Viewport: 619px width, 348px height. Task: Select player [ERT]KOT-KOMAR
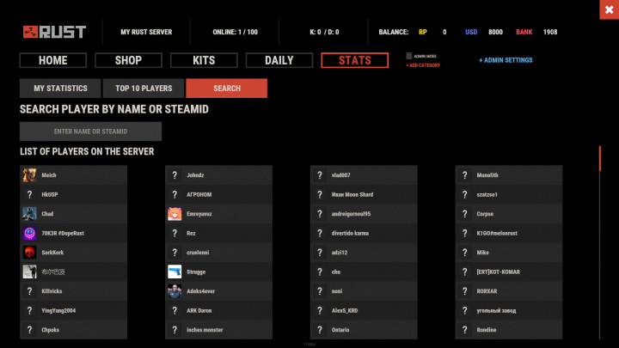click(x=509, y=272)
